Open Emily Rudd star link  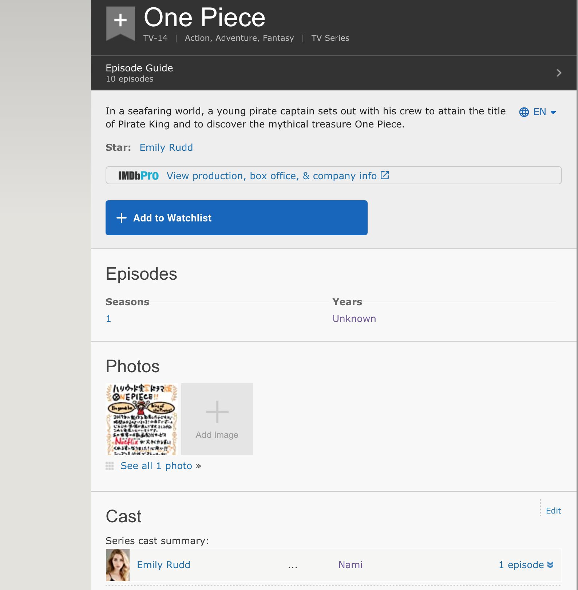[x=166, y=147]
